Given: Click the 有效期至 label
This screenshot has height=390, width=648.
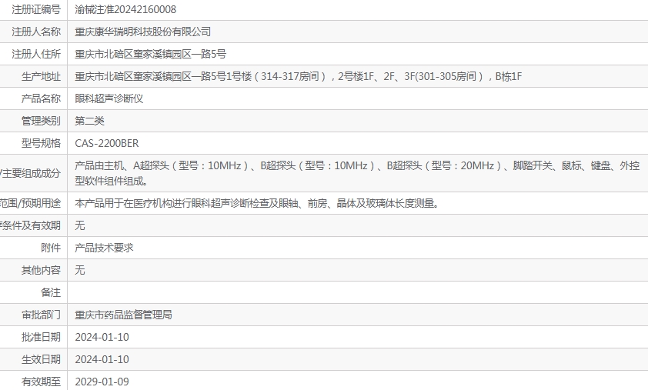Looking at the screenshot, I should point(41,382).
